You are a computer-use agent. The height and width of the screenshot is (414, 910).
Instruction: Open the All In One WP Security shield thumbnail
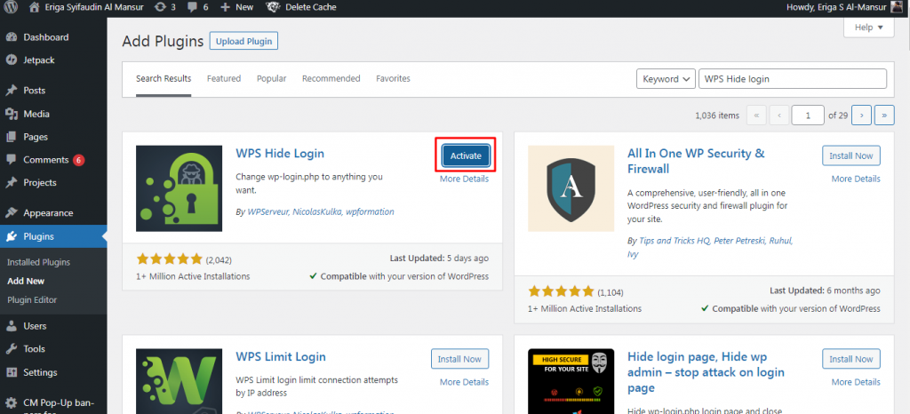point(571,188)
